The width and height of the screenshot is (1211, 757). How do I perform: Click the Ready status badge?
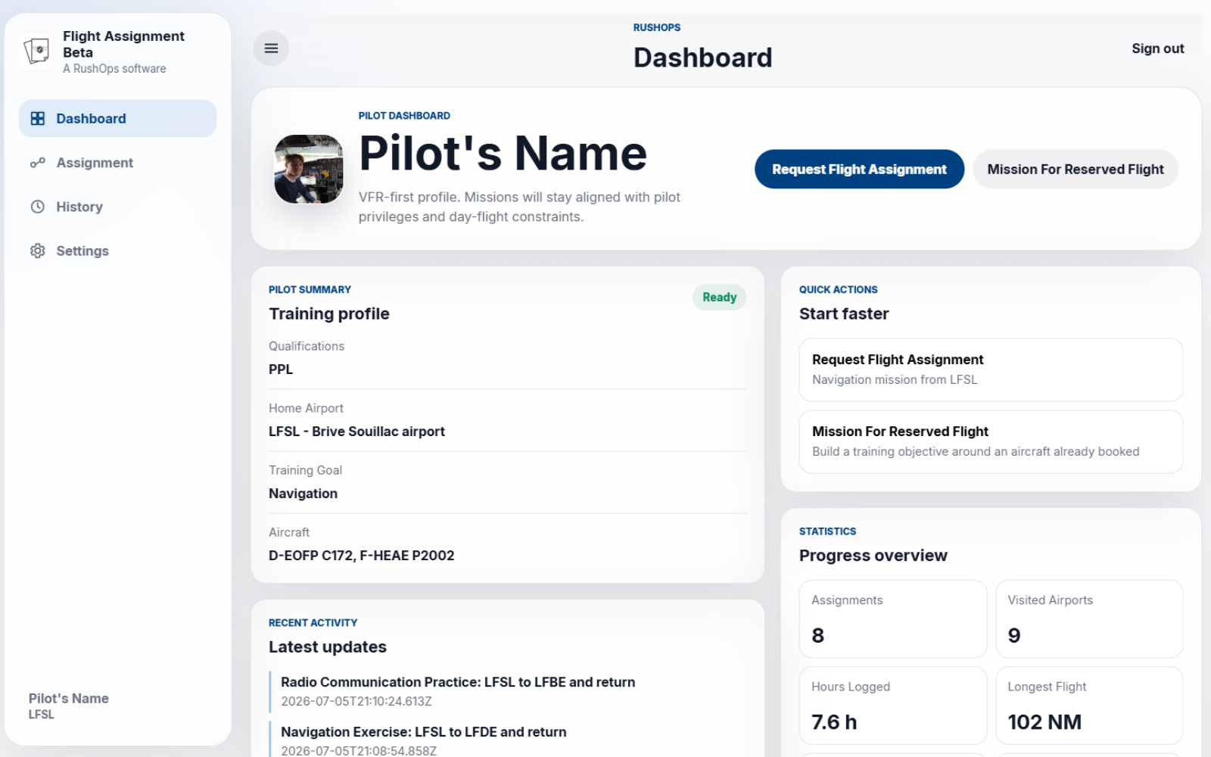pos(719,297)
